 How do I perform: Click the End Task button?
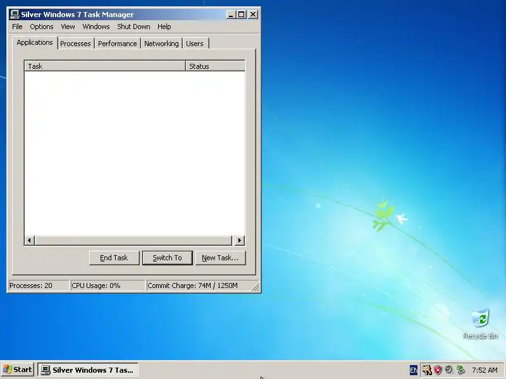tap(114, 258)
